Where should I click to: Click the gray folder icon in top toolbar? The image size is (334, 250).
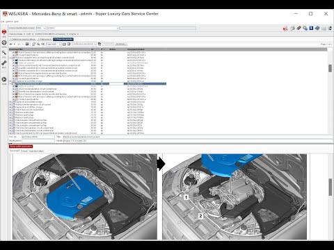pyautogui.click(x=324, y=28)
